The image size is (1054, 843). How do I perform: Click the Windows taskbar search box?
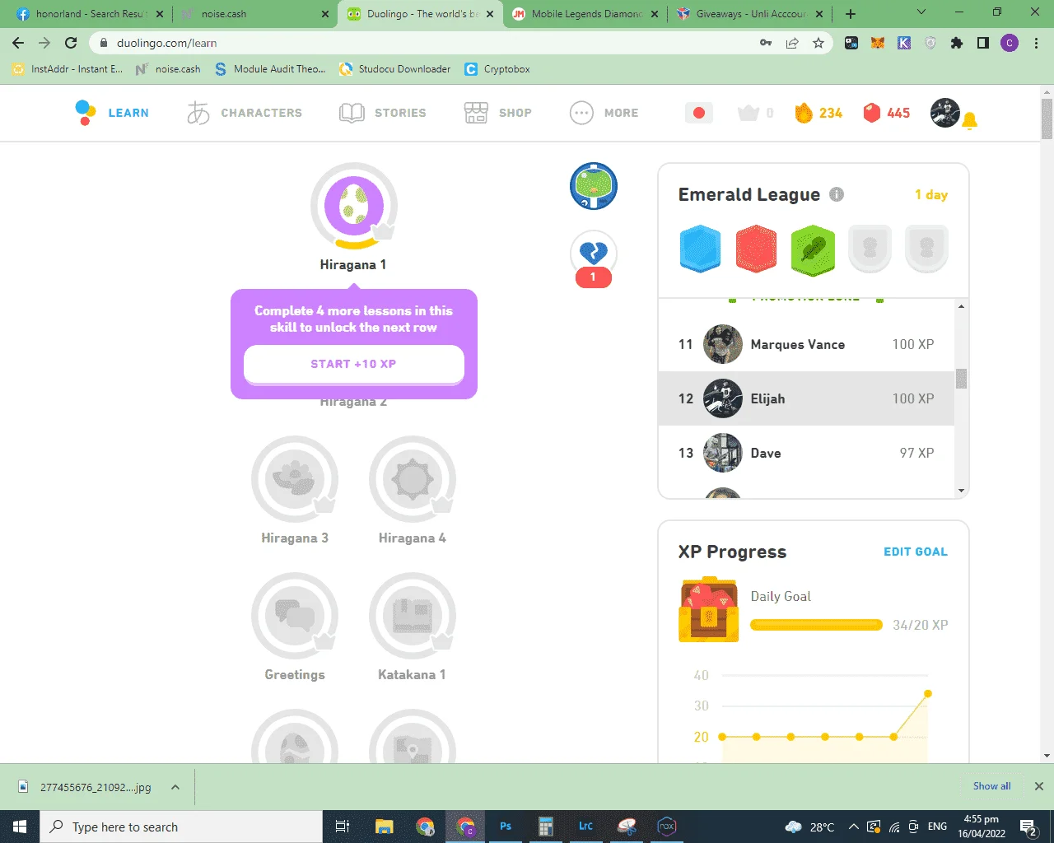click(x=181, y=827)
